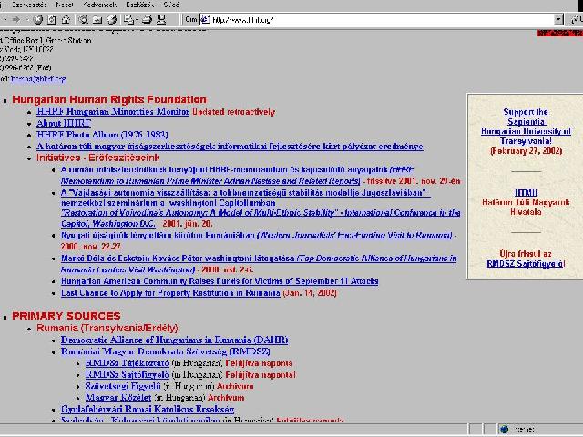Click the '(Jan. 11, 2002)' date text
This screenshot has height=437, width=583.
click(x=310, y=293)
